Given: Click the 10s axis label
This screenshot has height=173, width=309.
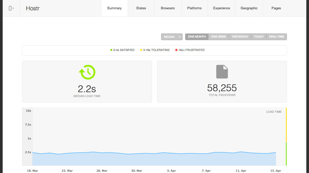Looking at the screenshot, I should (x=28, y=111).
